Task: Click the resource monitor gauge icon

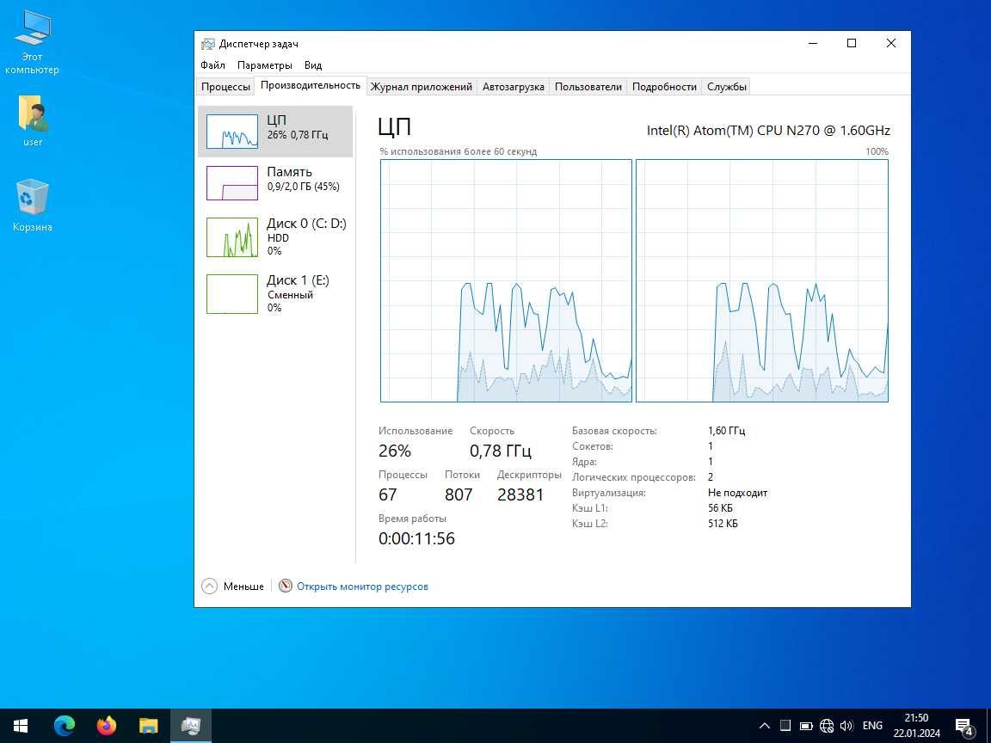Action: pyautogui.click(x=286, y=586)
